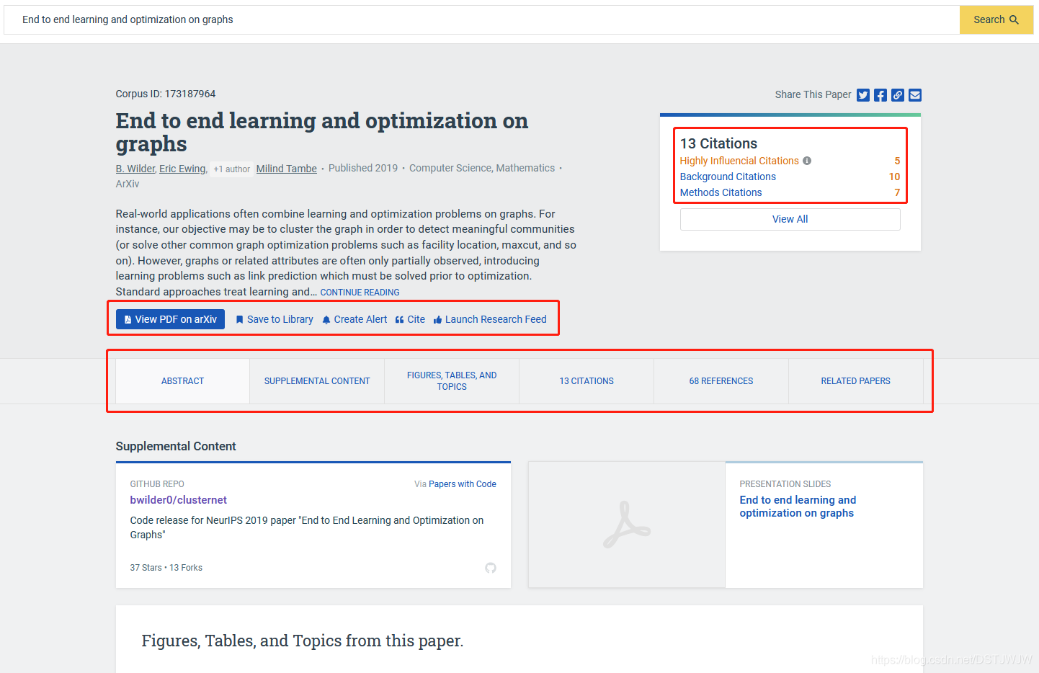The height and width of the screenshot is (673, 1039).
Task: Open Highly Influencial Citations link
Action: click(x=739, y=161)
